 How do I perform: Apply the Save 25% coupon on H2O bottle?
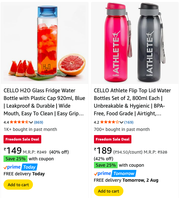point(15,159)
